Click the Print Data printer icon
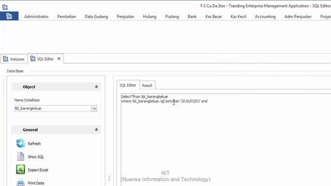The width and height of the screenshot is (331, 186). [x=21, y=182]
